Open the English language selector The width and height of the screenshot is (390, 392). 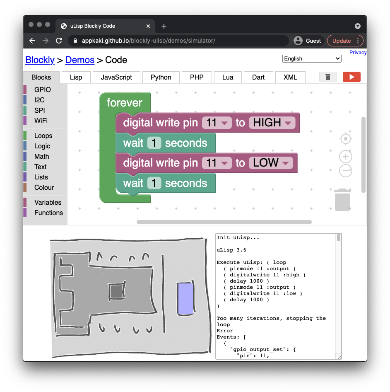311,58
